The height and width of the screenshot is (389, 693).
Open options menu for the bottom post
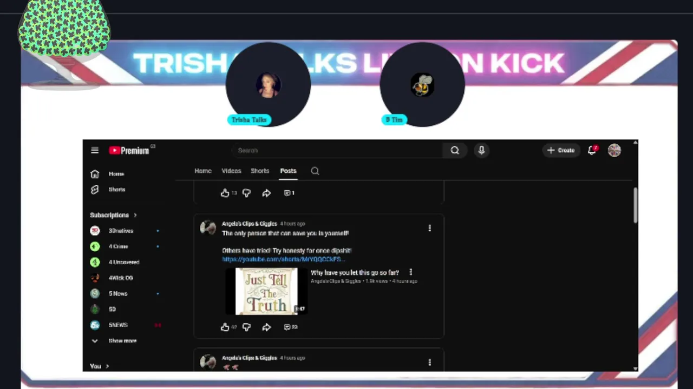pyautogui.click(x=430, y=363)
